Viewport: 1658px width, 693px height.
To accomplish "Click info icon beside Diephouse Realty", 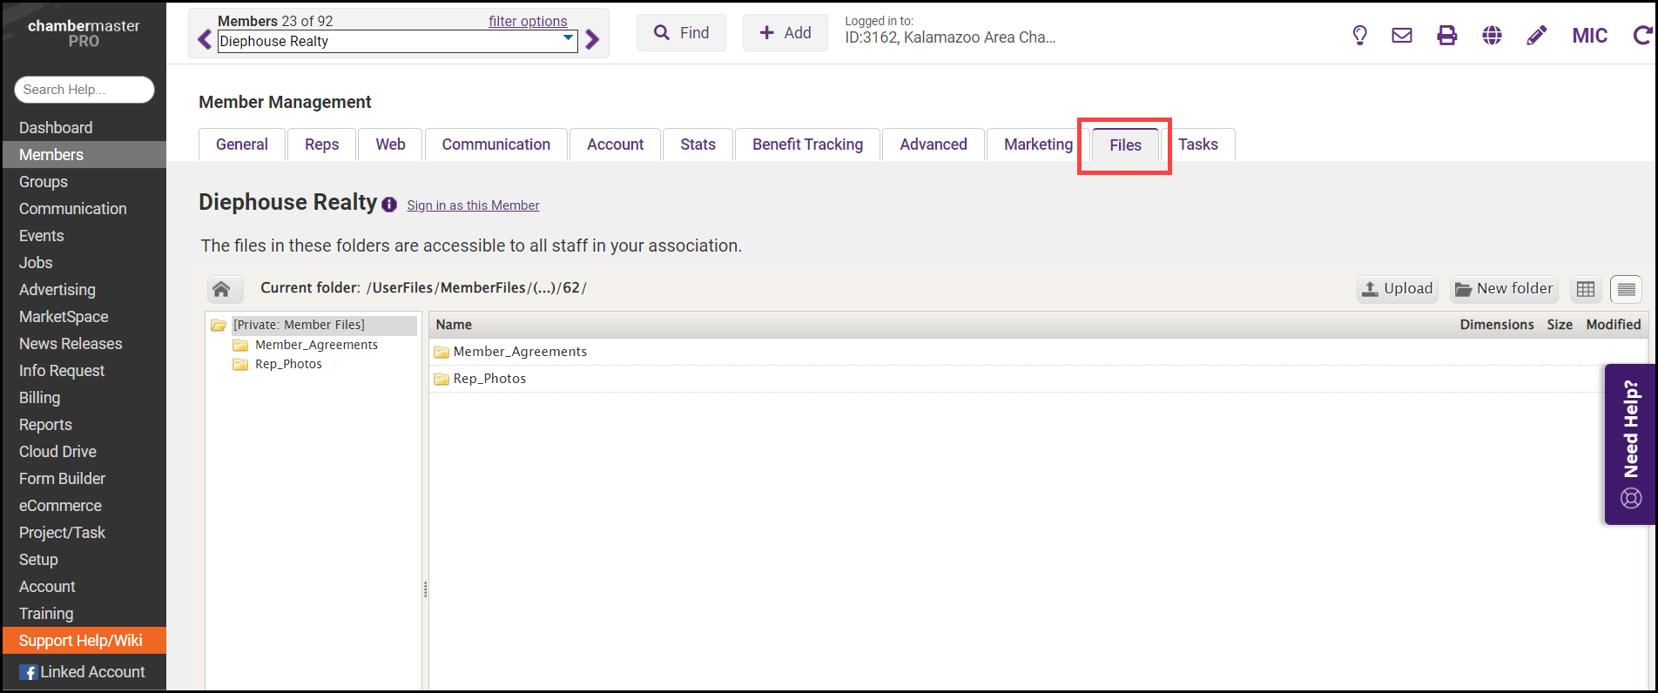I will [389, 205].
